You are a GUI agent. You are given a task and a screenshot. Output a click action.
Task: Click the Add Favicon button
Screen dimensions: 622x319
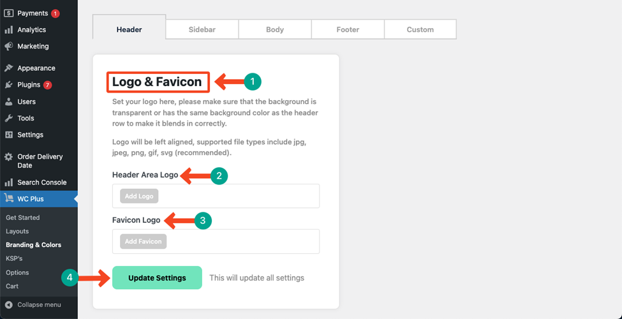pos(143,241)
